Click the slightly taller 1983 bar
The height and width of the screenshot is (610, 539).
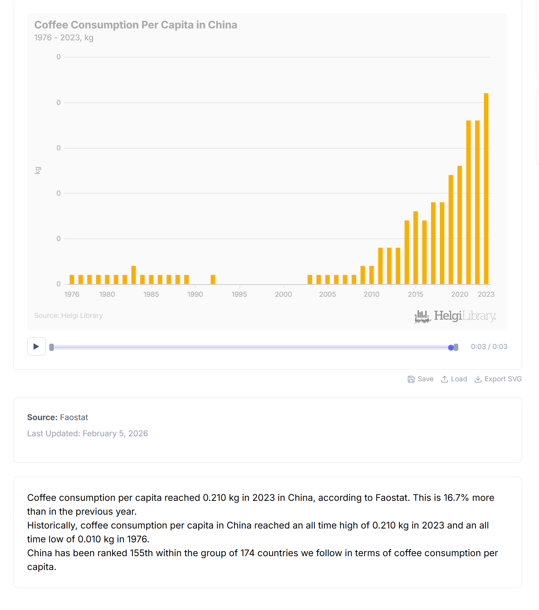pyautogui.click(x=133, y=275)
